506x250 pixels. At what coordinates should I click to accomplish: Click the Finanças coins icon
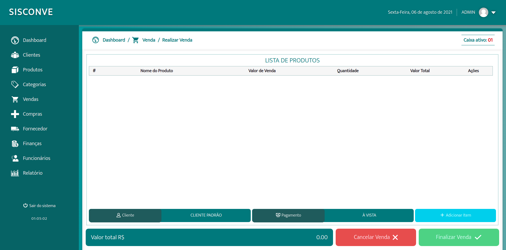15,144
